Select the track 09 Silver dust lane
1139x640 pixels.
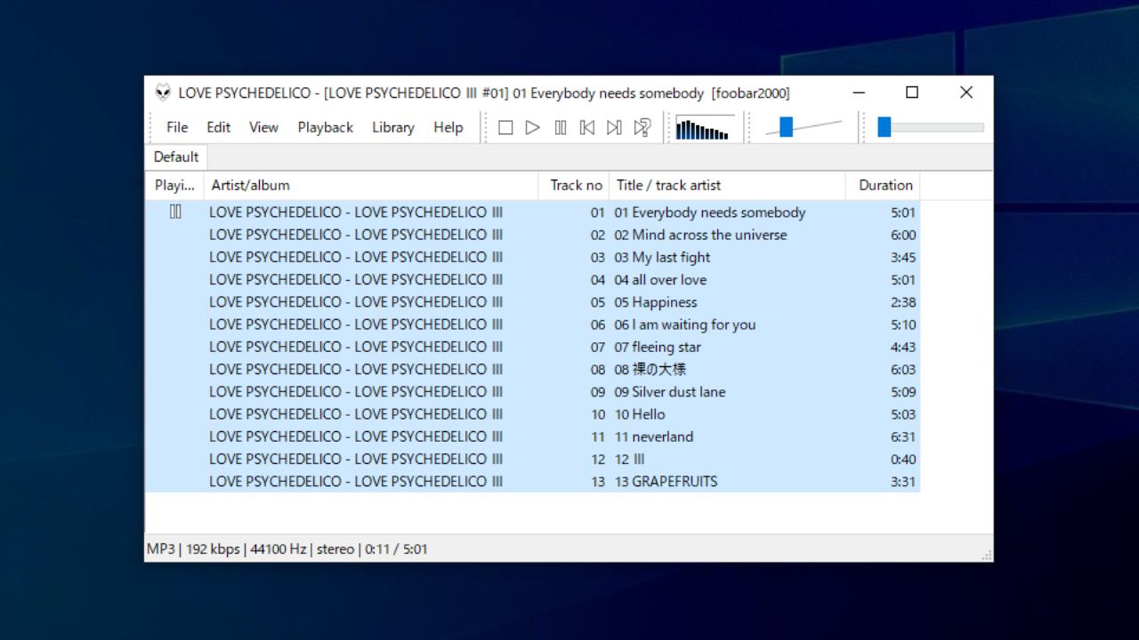pos(669,391)
